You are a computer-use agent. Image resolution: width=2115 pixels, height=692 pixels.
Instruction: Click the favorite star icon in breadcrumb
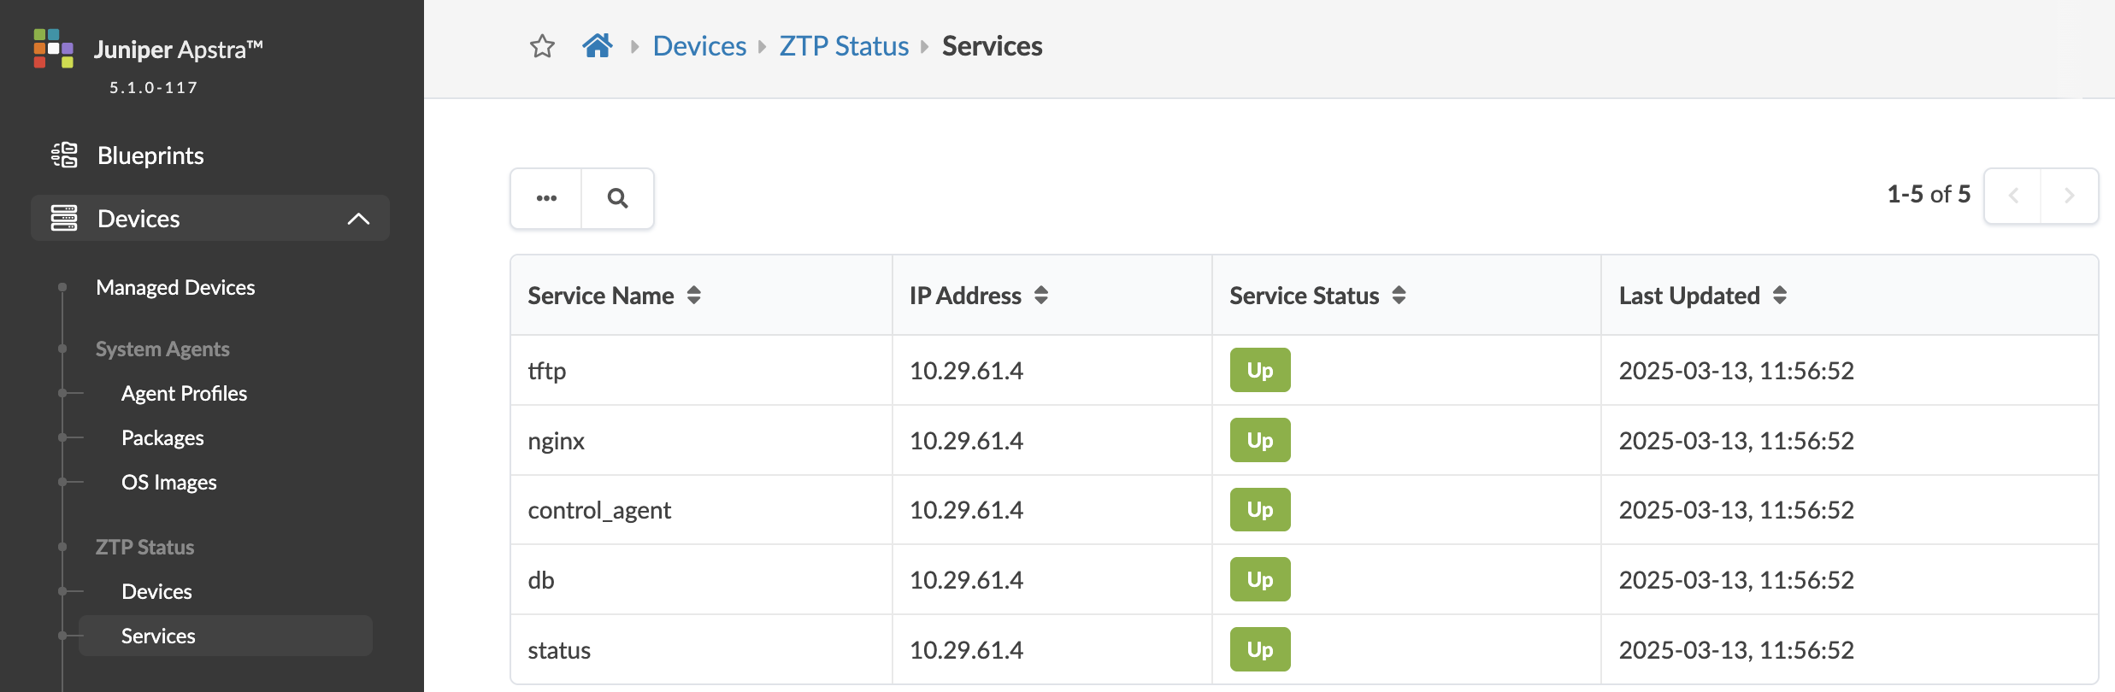(x=542, y=46)
